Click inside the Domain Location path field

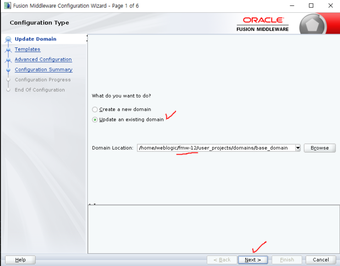(216, 148)
